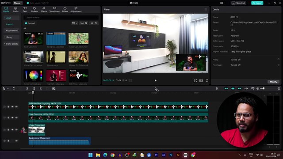
Task: Click the Delete left trim tool
Action: 34,88
